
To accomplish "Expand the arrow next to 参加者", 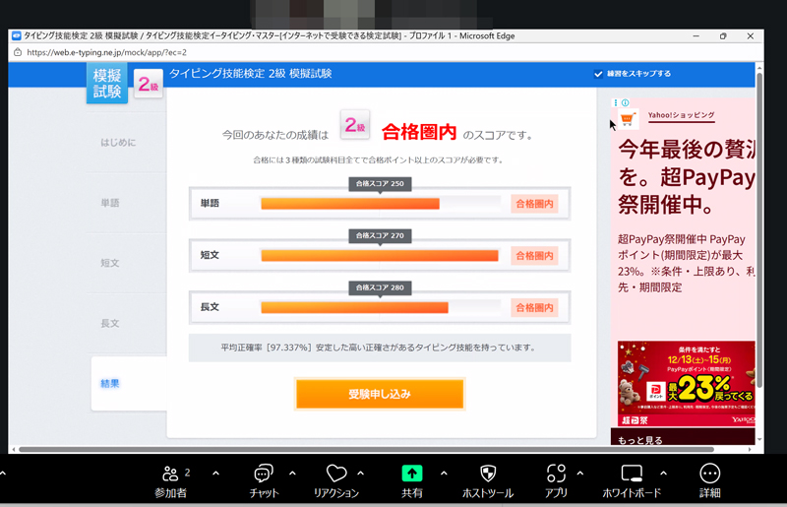I will (215, 473).
